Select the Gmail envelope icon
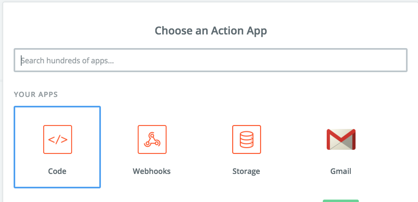Screen dimensions: 418x202 (341, 139)
